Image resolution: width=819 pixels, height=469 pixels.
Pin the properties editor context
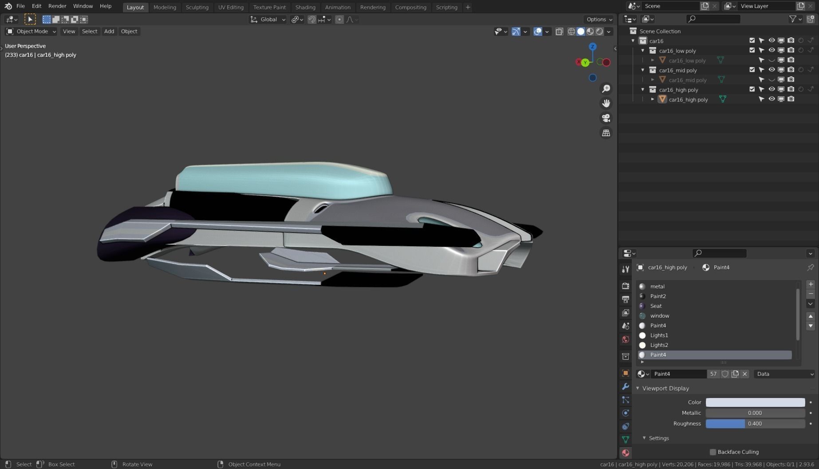click(x=810, y=267)
